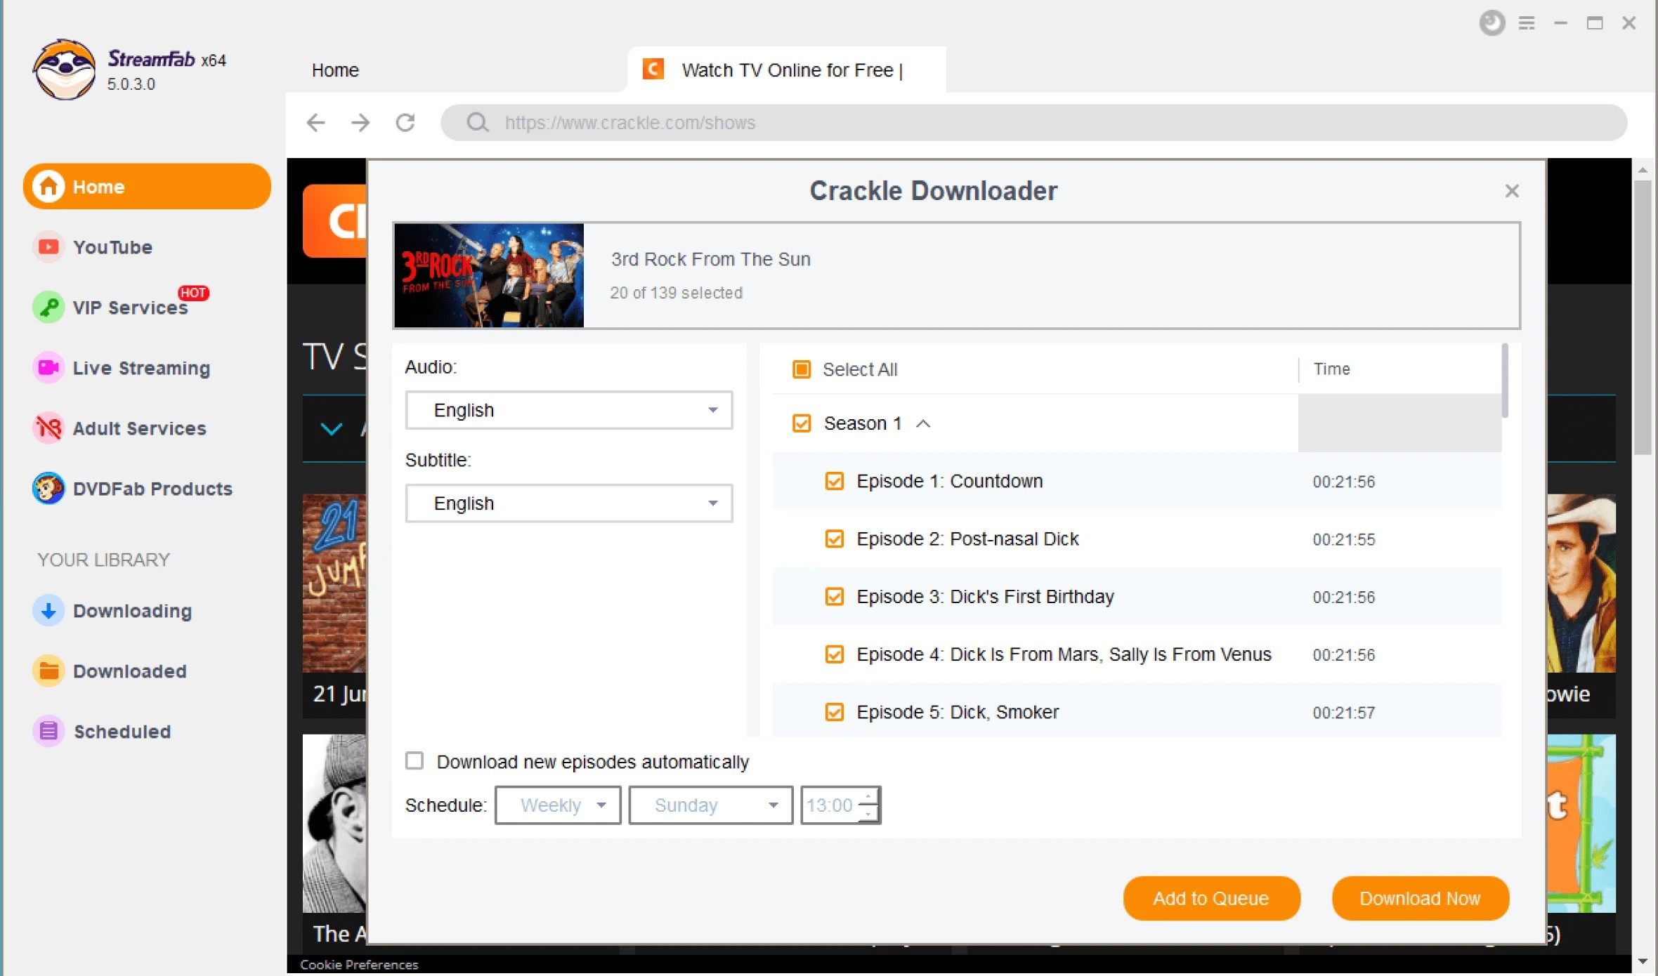Uncheck Episode 3 Dick's First Birthday

click(834, 596)
